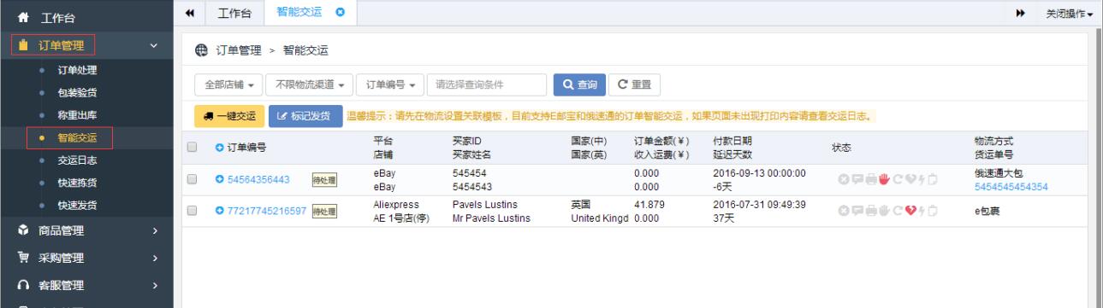Click the 待处理 tag on order 77217745216597
1103x308 pixels.
pos(325,211)
